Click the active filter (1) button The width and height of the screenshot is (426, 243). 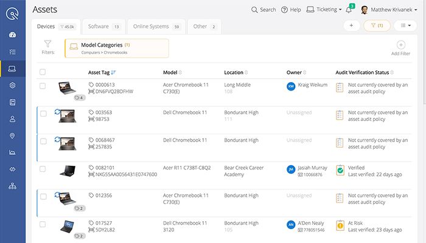click(x=377, y=26)
